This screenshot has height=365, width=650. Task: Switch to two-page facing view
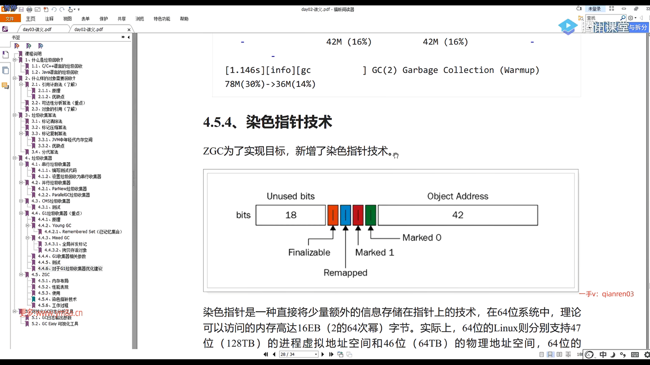[559, 354]
